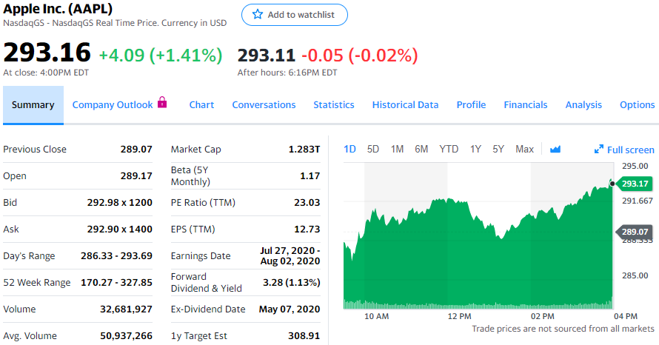Switch to the area chart type icon
The width and height of the screenshot is (659, 345).
[555, 149]
